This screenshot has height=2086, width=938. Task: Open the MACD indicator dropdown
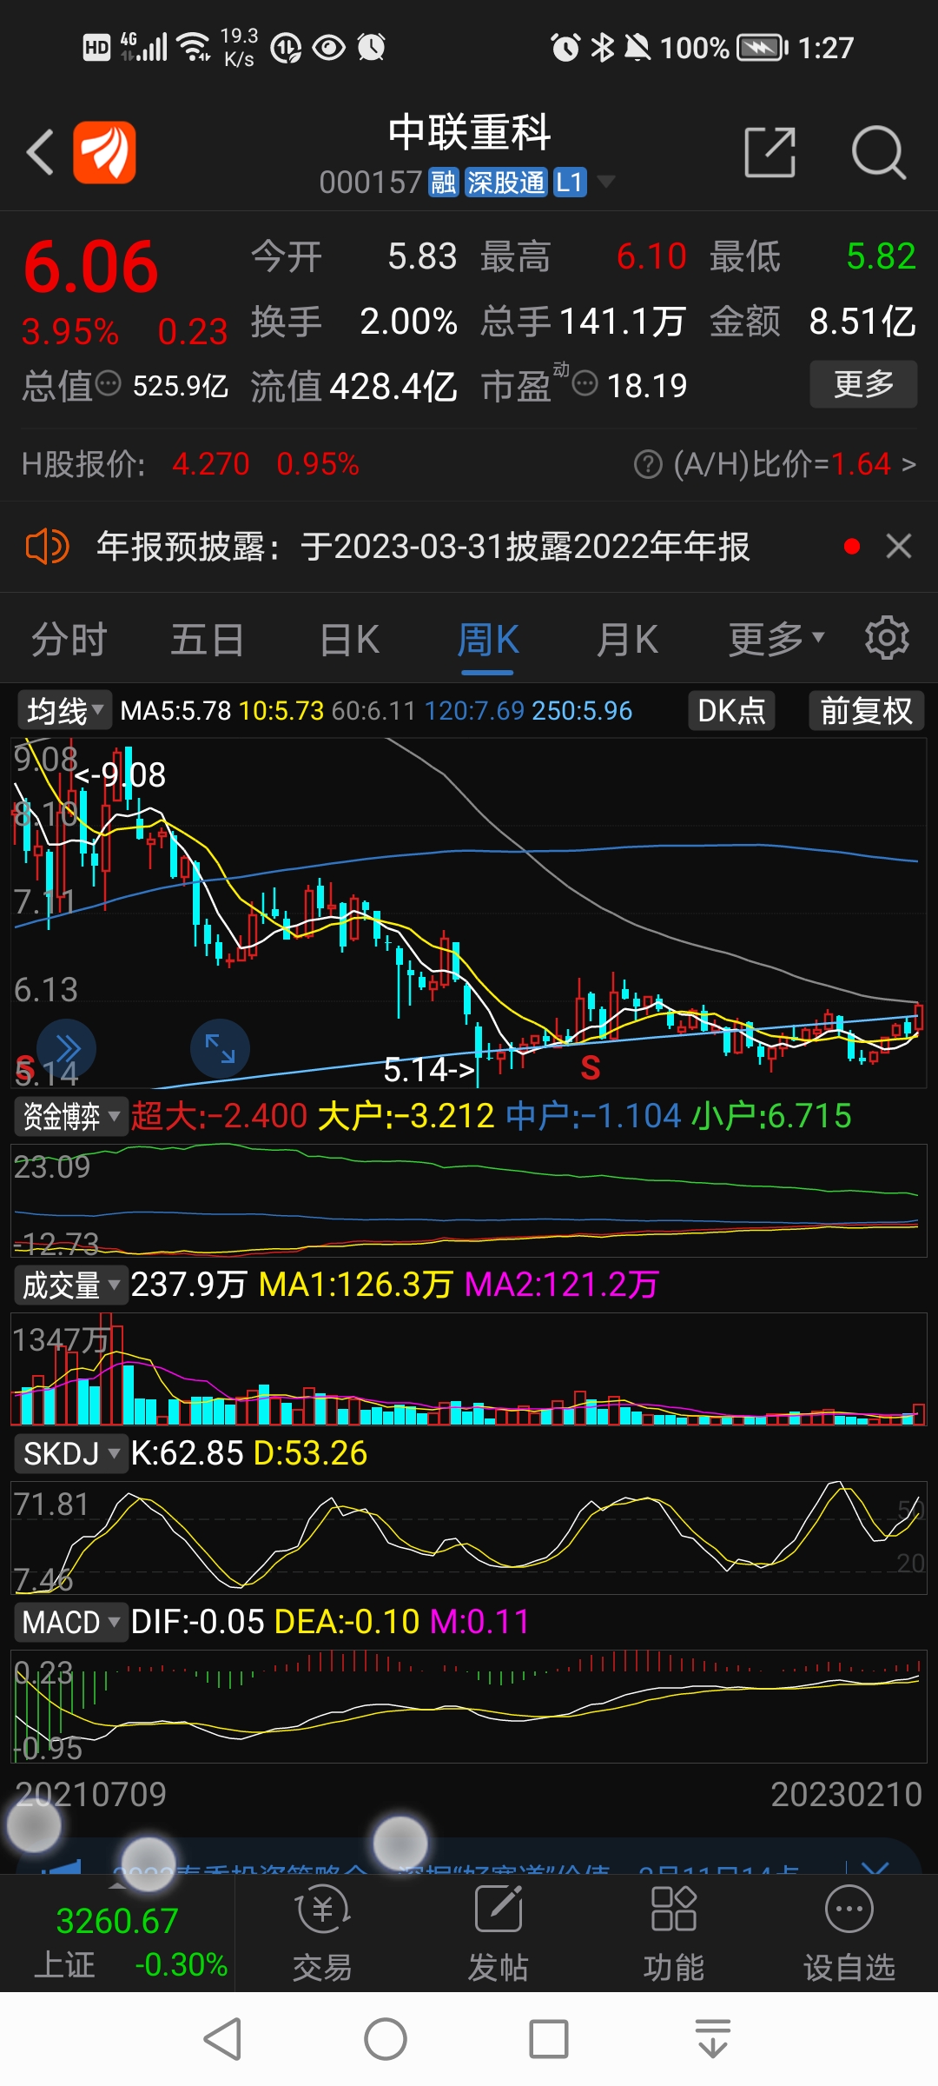[x=71, y=1622]
